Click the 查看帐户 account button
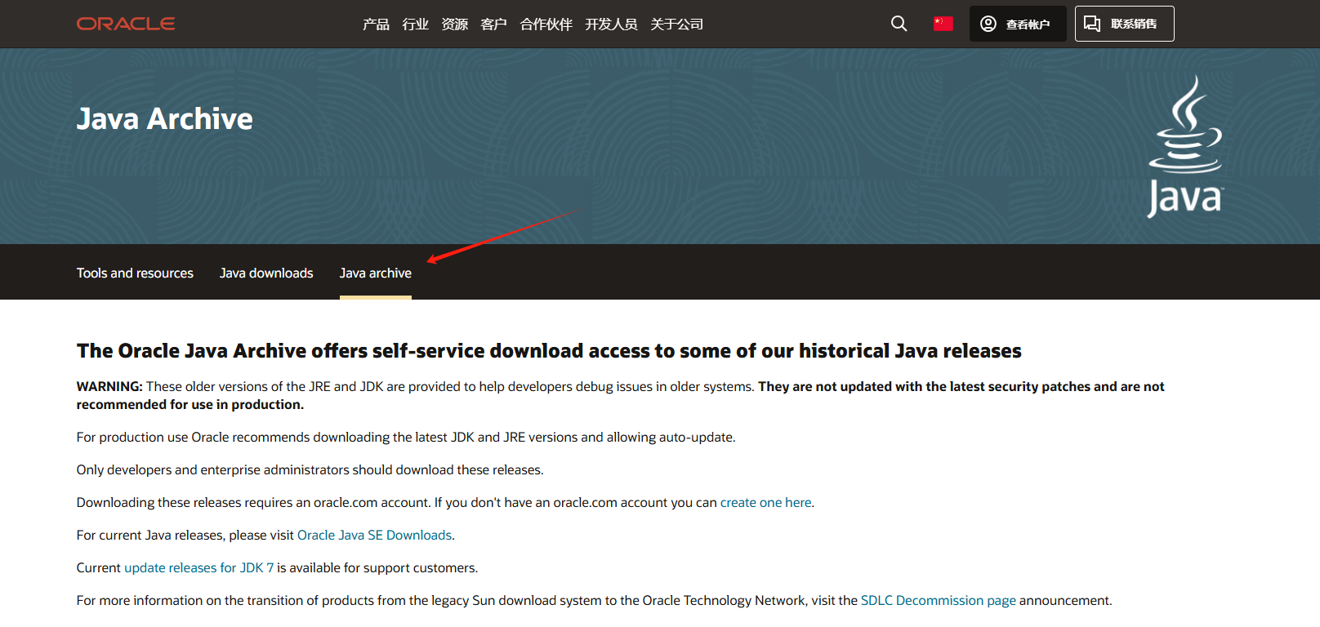This screenshot has width=1320, height=627. pos(1017,24)
